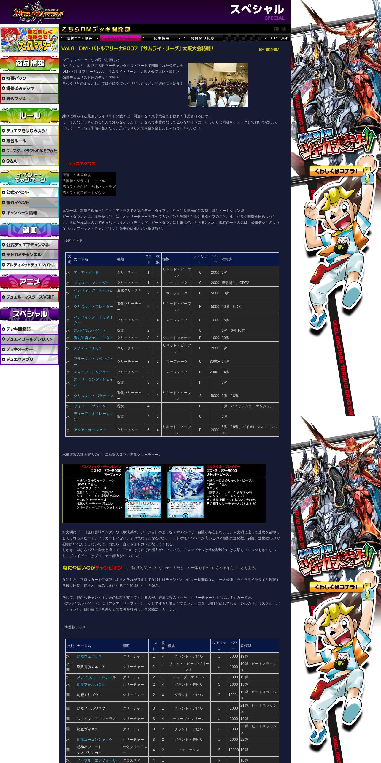Open ノーブル・エンフォーサー card link
Viewport: 381px width, 763px height.
click(x=98, y=760)
